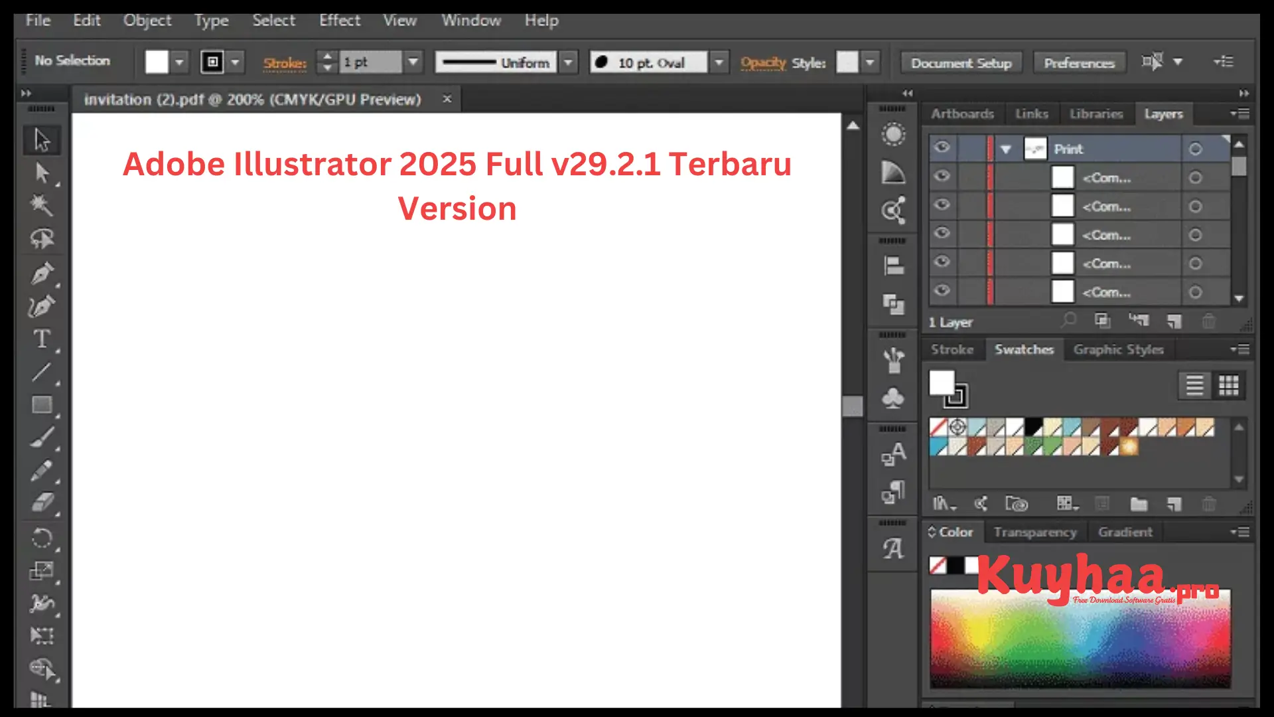The width and height of the screenshot is (1274, 717).
Task: Select the black swatch in Swatches panel
Action: click(x=1033, y=427)
